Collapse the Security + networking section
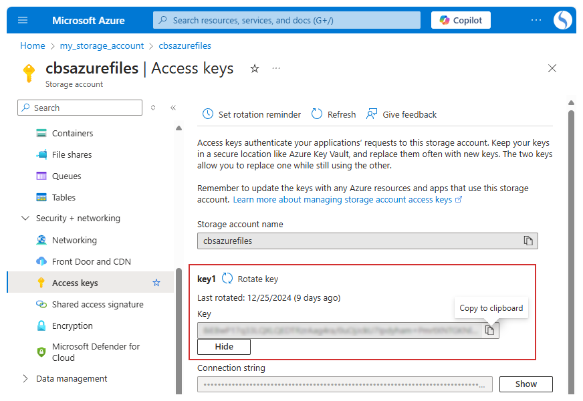This screenshot has width=583, height=401. point(25,219)
